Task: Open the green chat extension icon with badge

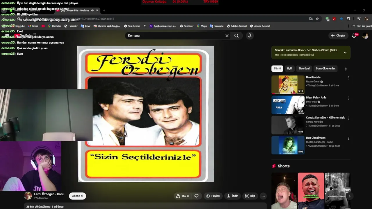Action: click(328, 19)
